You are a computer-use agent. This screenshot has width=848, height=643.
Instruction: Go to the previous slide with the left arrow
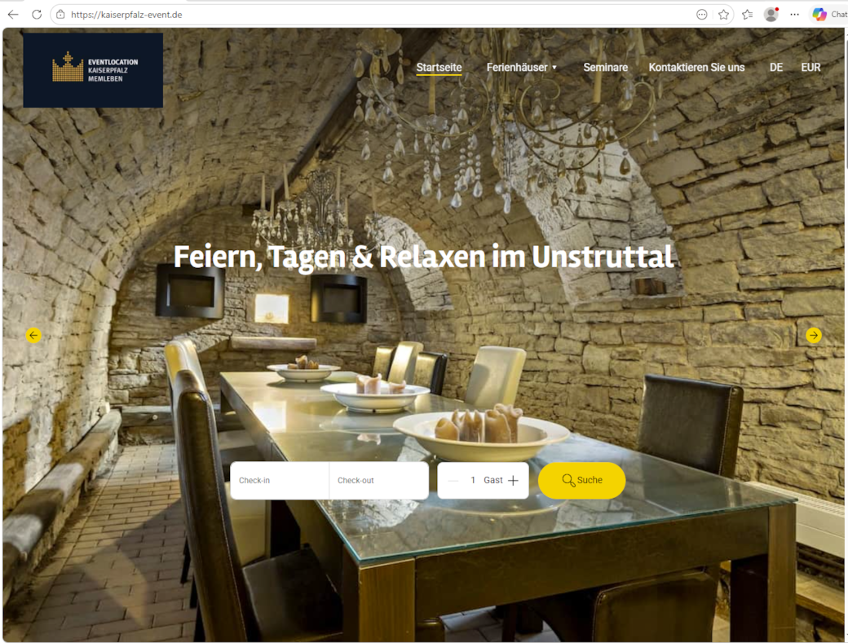click(33, 335)
